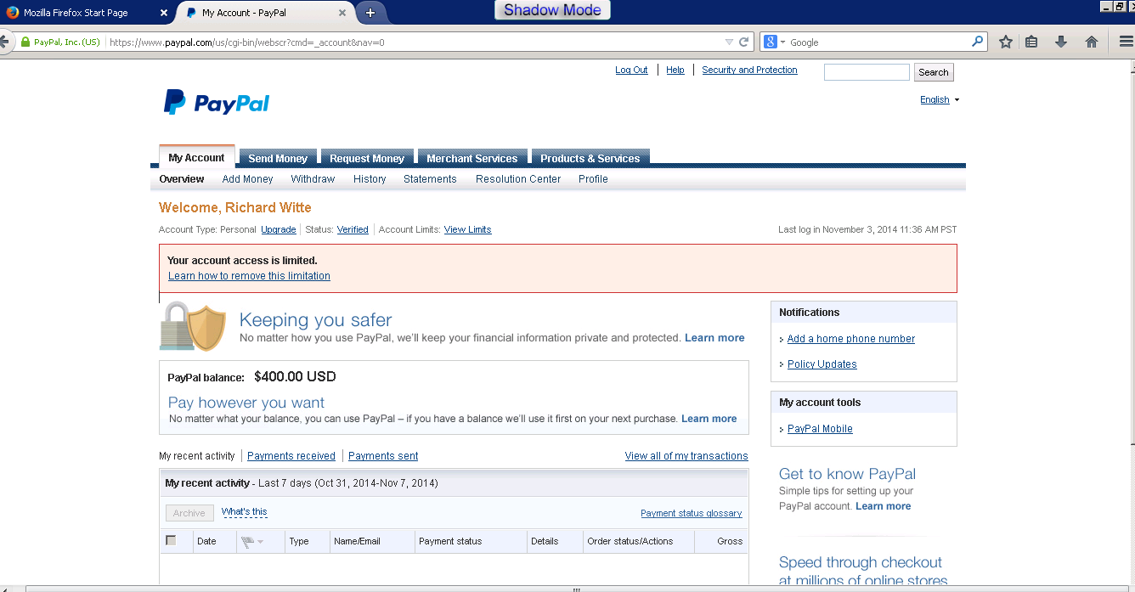The height and width of the screenshot is (592, 1135).
Task: Open the Request Money tab
Action: point(367,158)
